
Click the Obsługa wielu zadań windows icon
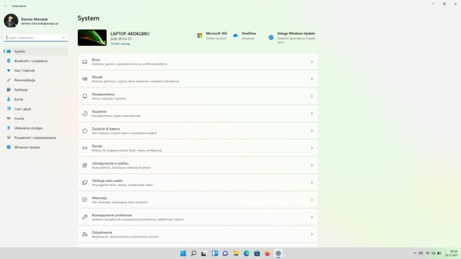click(x=85, y=183)
